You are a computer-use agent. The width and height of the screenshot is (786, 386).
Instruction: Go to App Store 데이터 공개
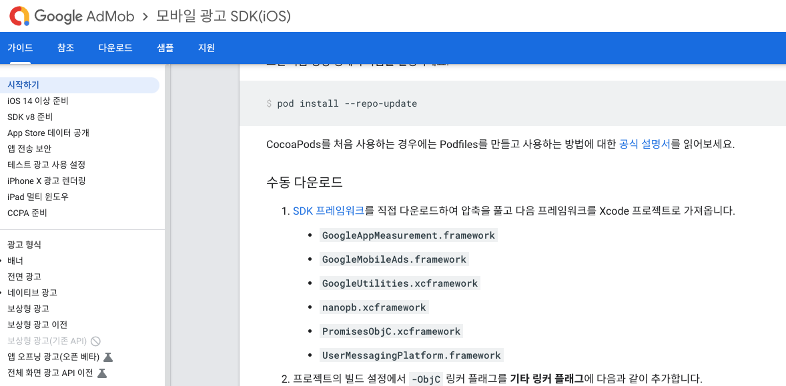49,133
